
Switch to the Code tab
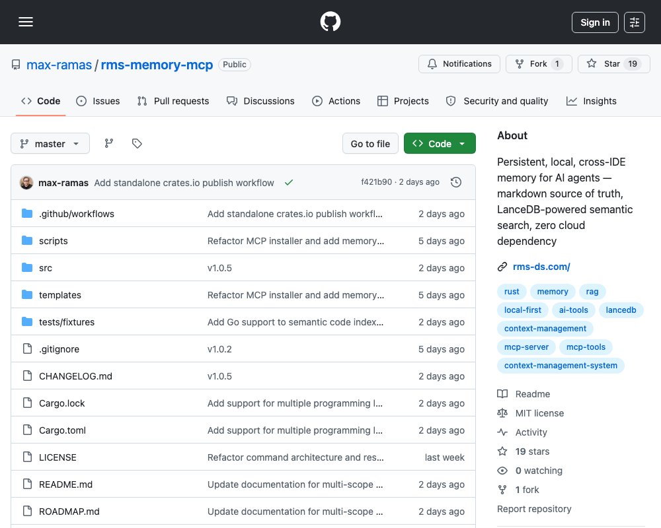[41, 101]
